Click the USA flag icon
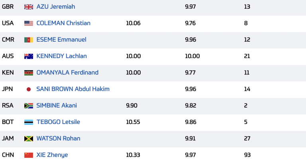This screenshot has height=163, width=306. pyautogui.click(x=29, y=23)
